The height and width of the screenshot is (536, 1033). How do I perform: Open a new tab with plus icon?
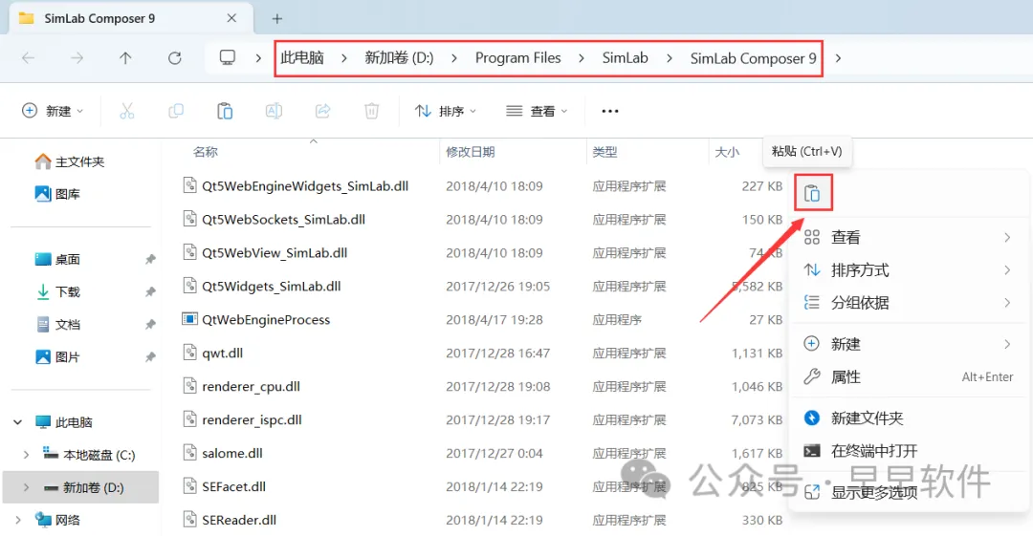point(277,18)
